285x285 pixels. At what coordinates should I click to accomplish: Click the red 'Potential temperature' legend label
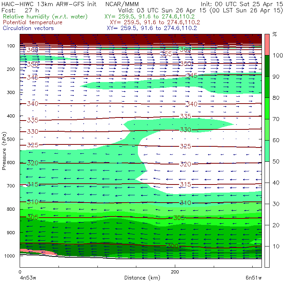32,22
